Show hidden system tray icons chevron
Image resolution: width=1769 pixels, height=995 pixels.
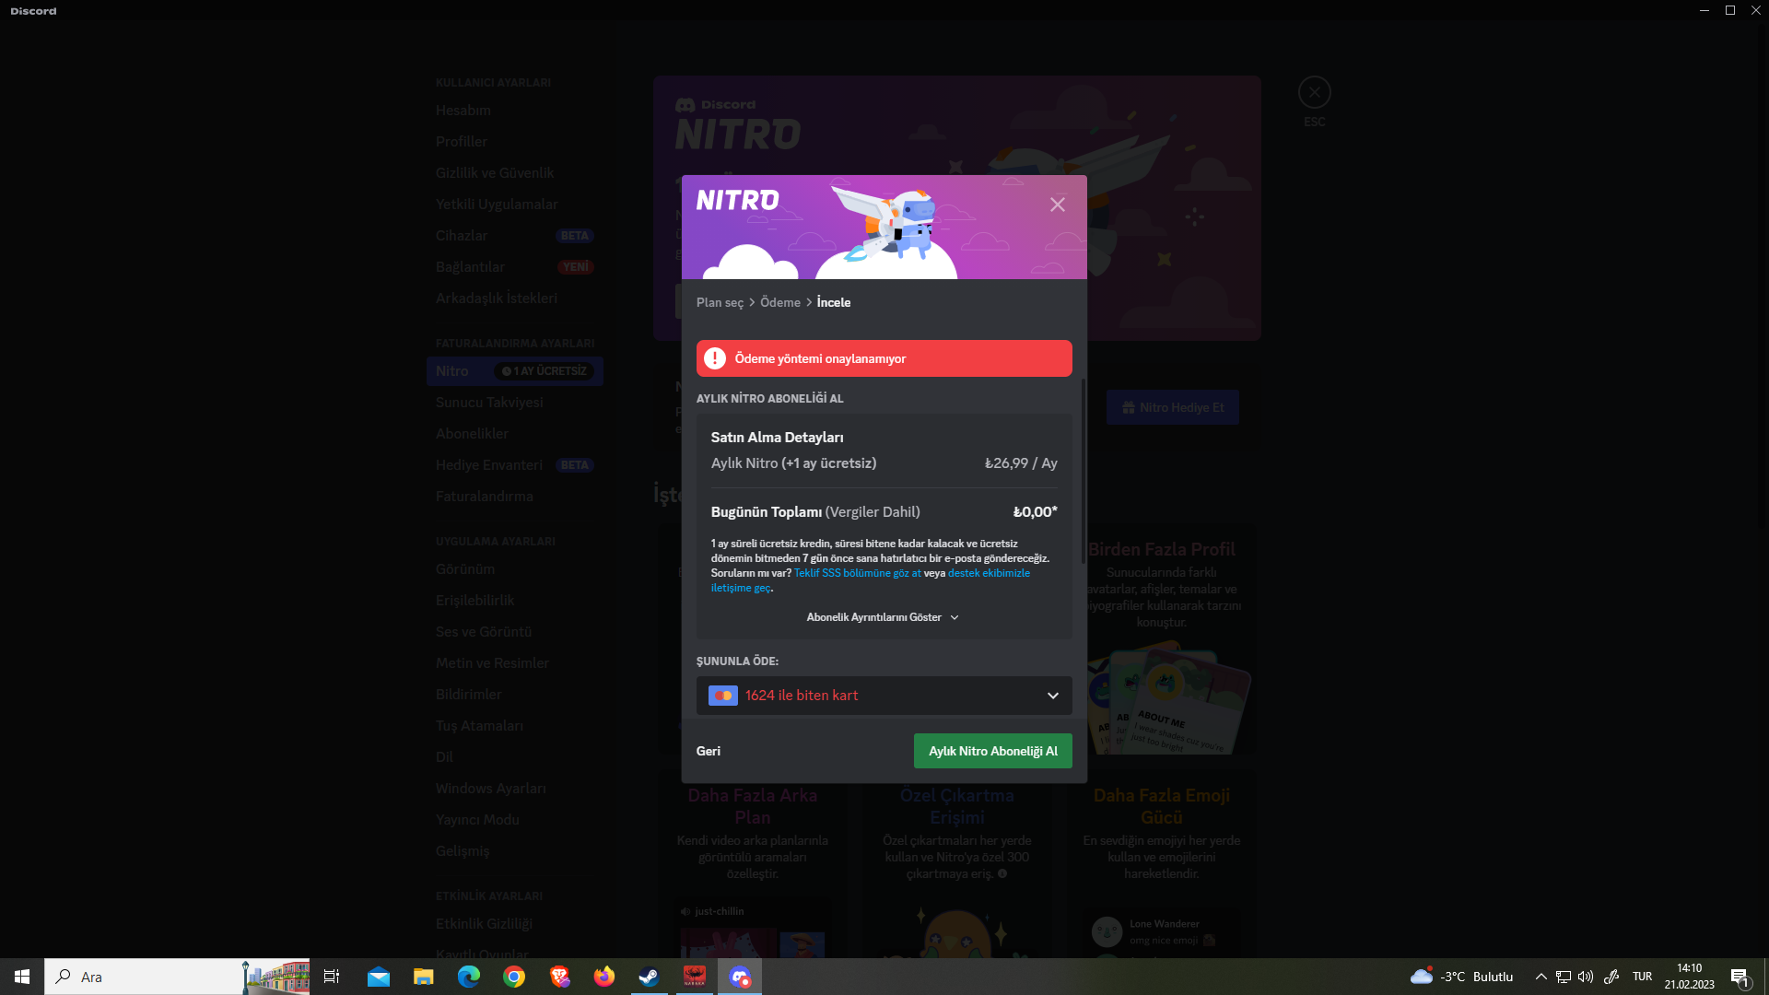[x=1541, y=977]
